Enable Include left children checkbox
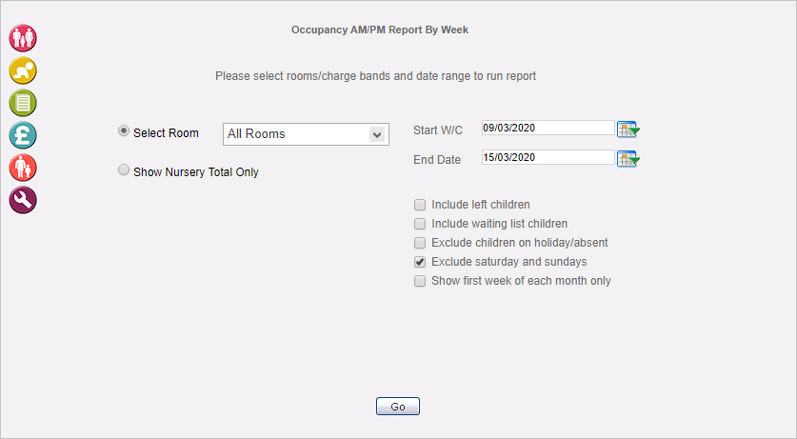The height and width of the screenshot is (439, 797). (x=420, y=205)
